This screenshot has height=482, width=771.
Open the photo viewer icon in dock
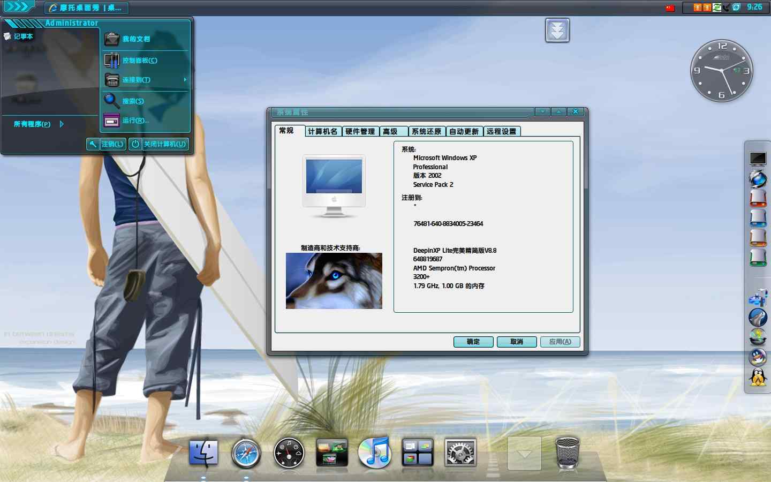pyautogui.click(x=332, y=453)
